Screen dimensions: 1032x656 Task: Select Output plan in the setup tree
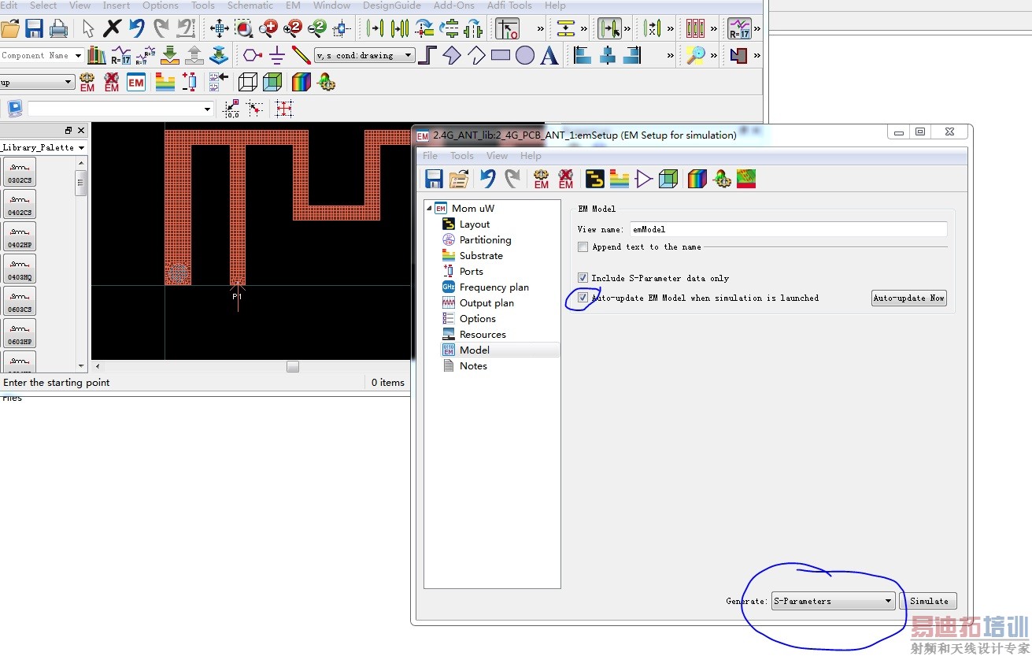pos(486,303)
